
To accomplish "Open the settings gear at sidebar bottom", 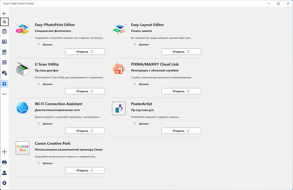I will [4, 183].
